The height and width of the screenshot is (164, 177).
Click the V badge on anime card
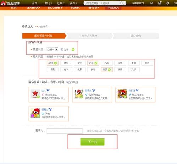(93, 91)
